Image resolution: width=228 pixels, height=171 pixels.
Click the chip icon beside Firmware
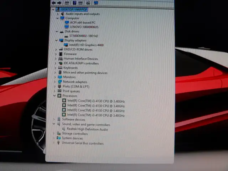[x=61, y=54]
